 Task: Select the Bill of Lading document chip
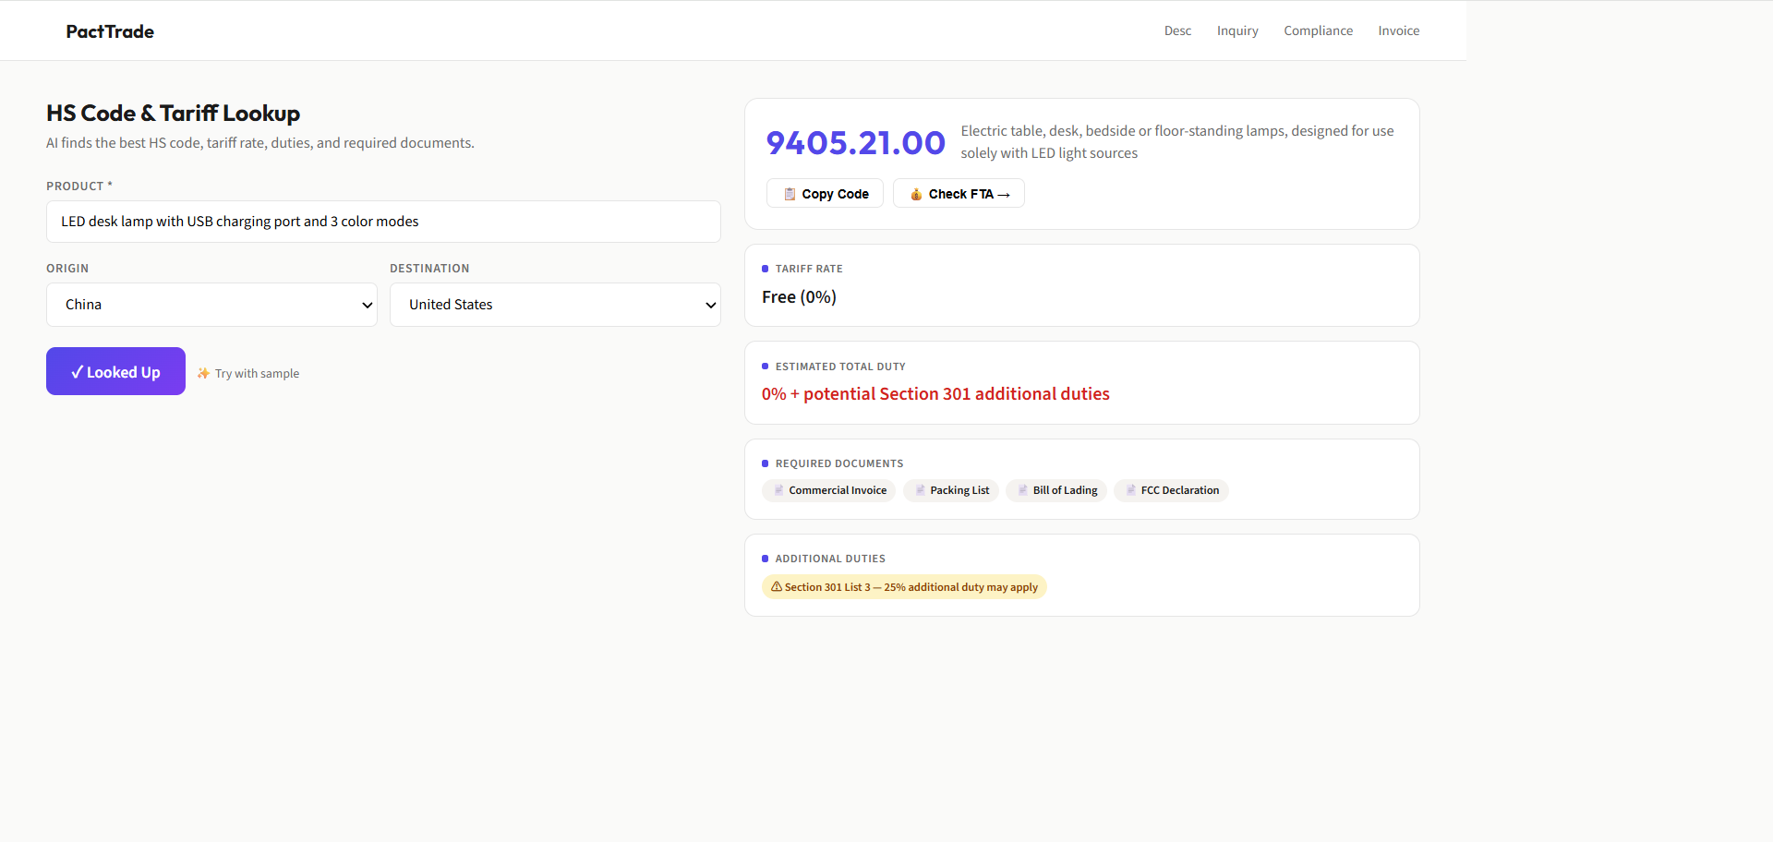pyautogui.click(x=1055, y=490)
